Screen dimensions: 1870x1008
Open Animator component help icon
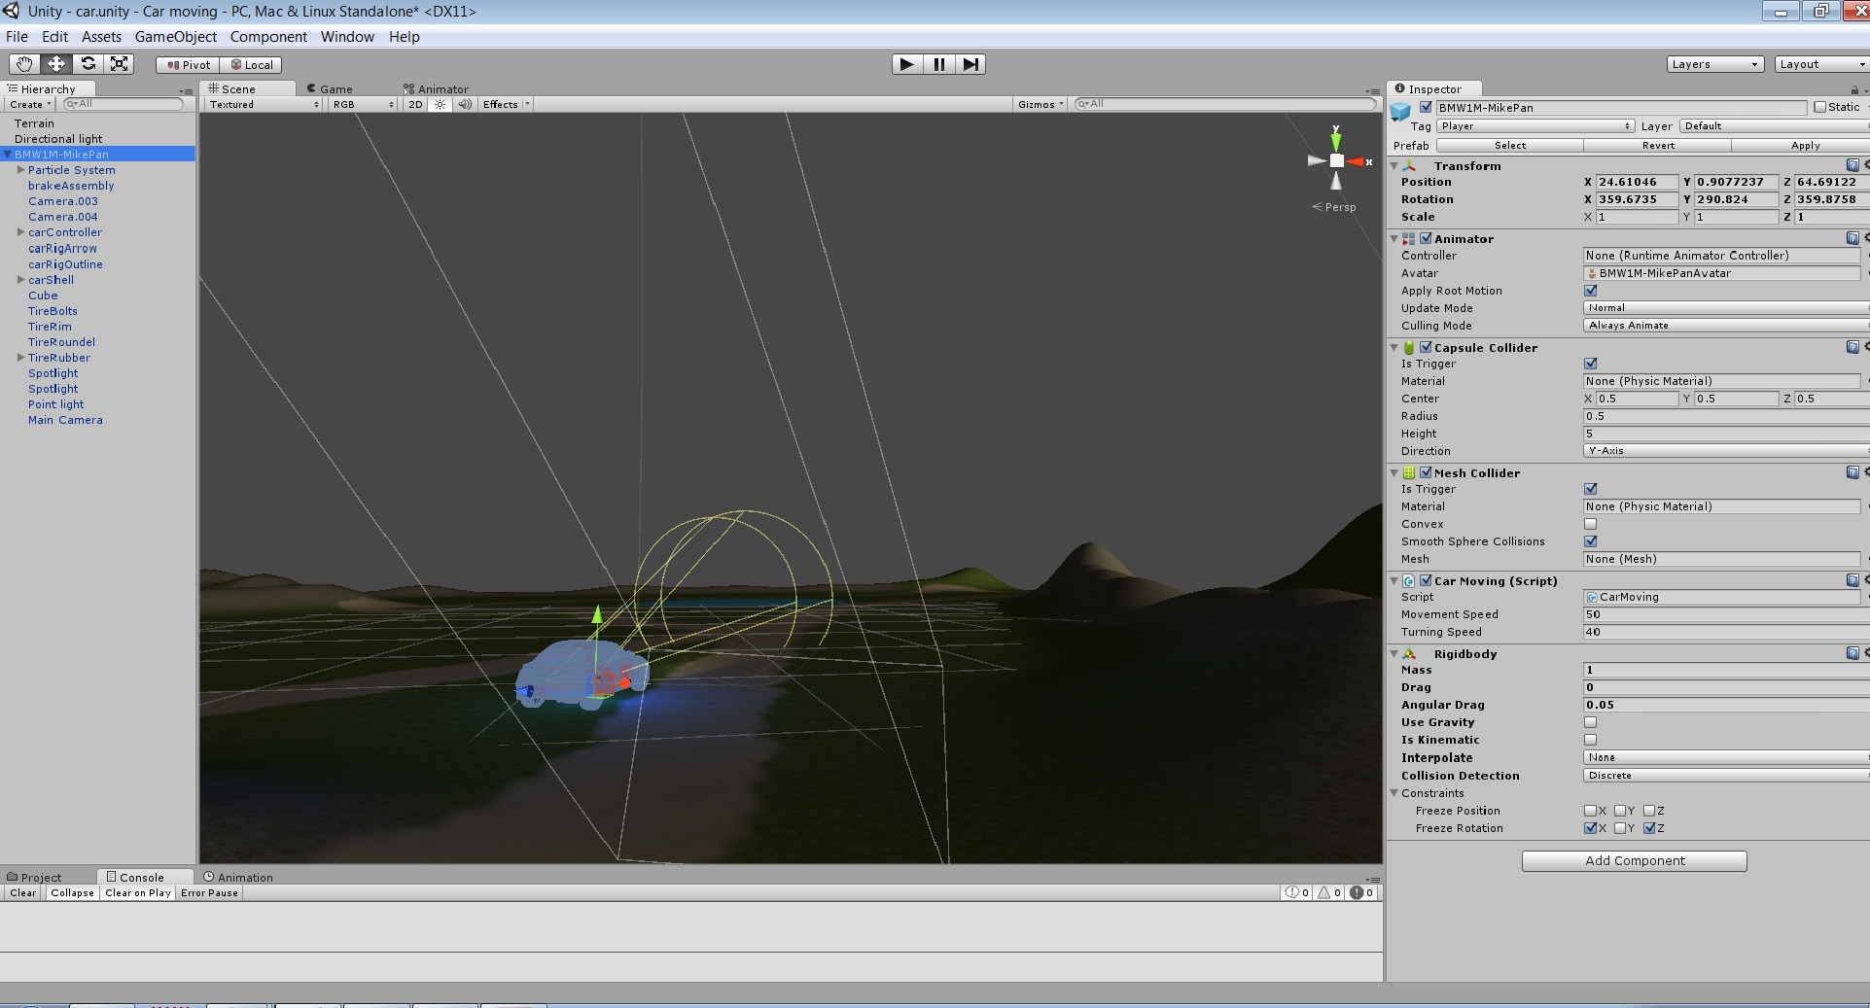pos(1852,238)
